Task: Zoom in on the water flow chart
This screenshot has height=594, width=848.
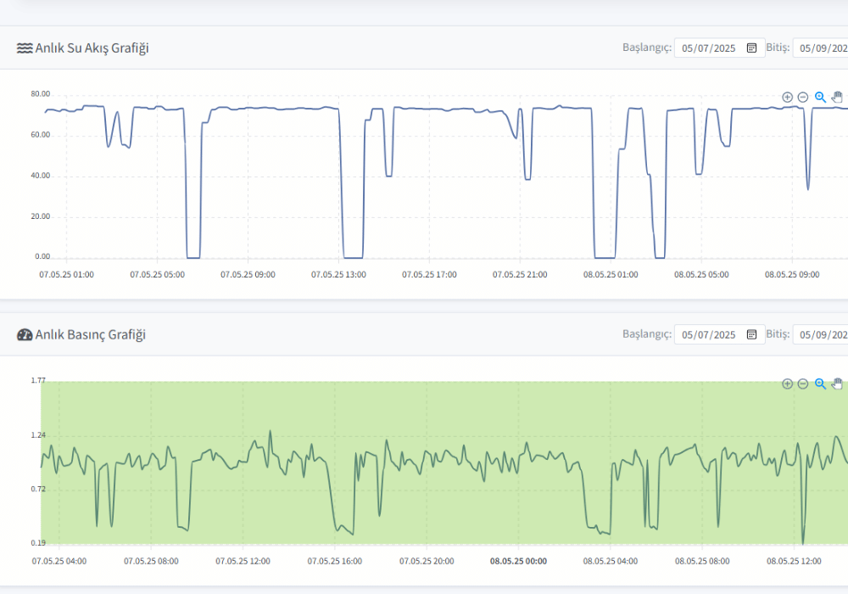Action: point(788,97)
